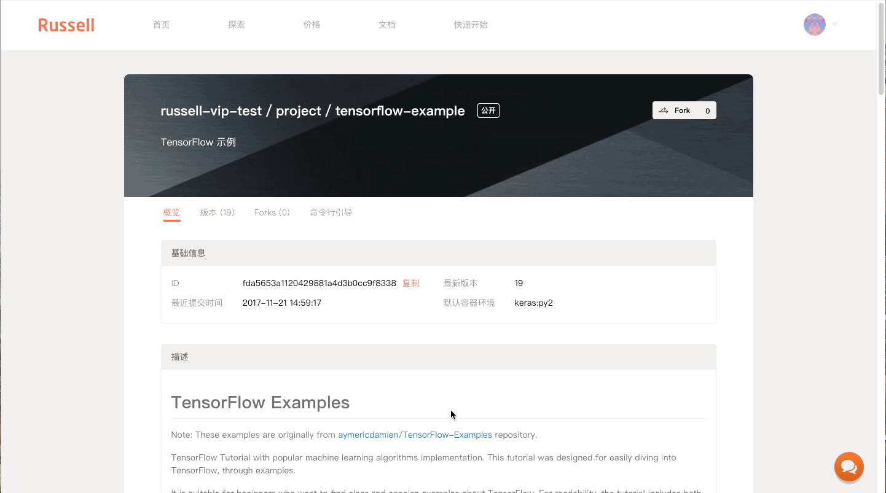Screen dimensions: 886x493
Task: Copy project ID with 复制 link
Action: click(x=410, y=283)
